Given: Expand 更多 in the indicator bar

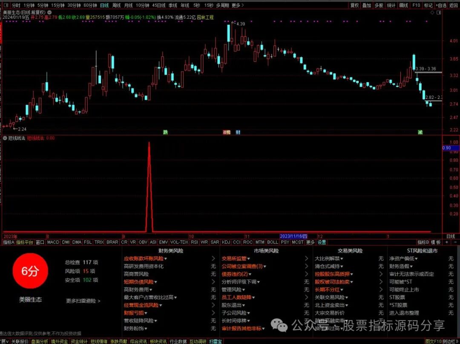Looking at the screenshot, I should coord(310,242).
